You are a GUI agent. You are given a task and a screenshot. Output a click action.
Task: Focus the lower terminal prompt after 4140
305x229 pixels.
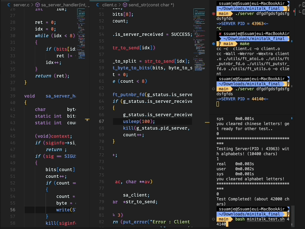click(227, 224)
